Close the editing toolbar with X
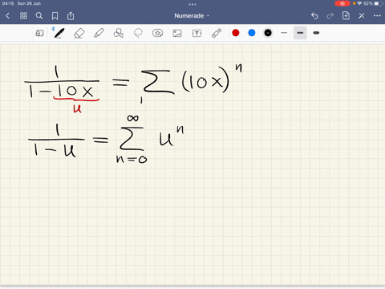Image resolution: width=385 pixels, height=289 pixels. tap(362, 16)
